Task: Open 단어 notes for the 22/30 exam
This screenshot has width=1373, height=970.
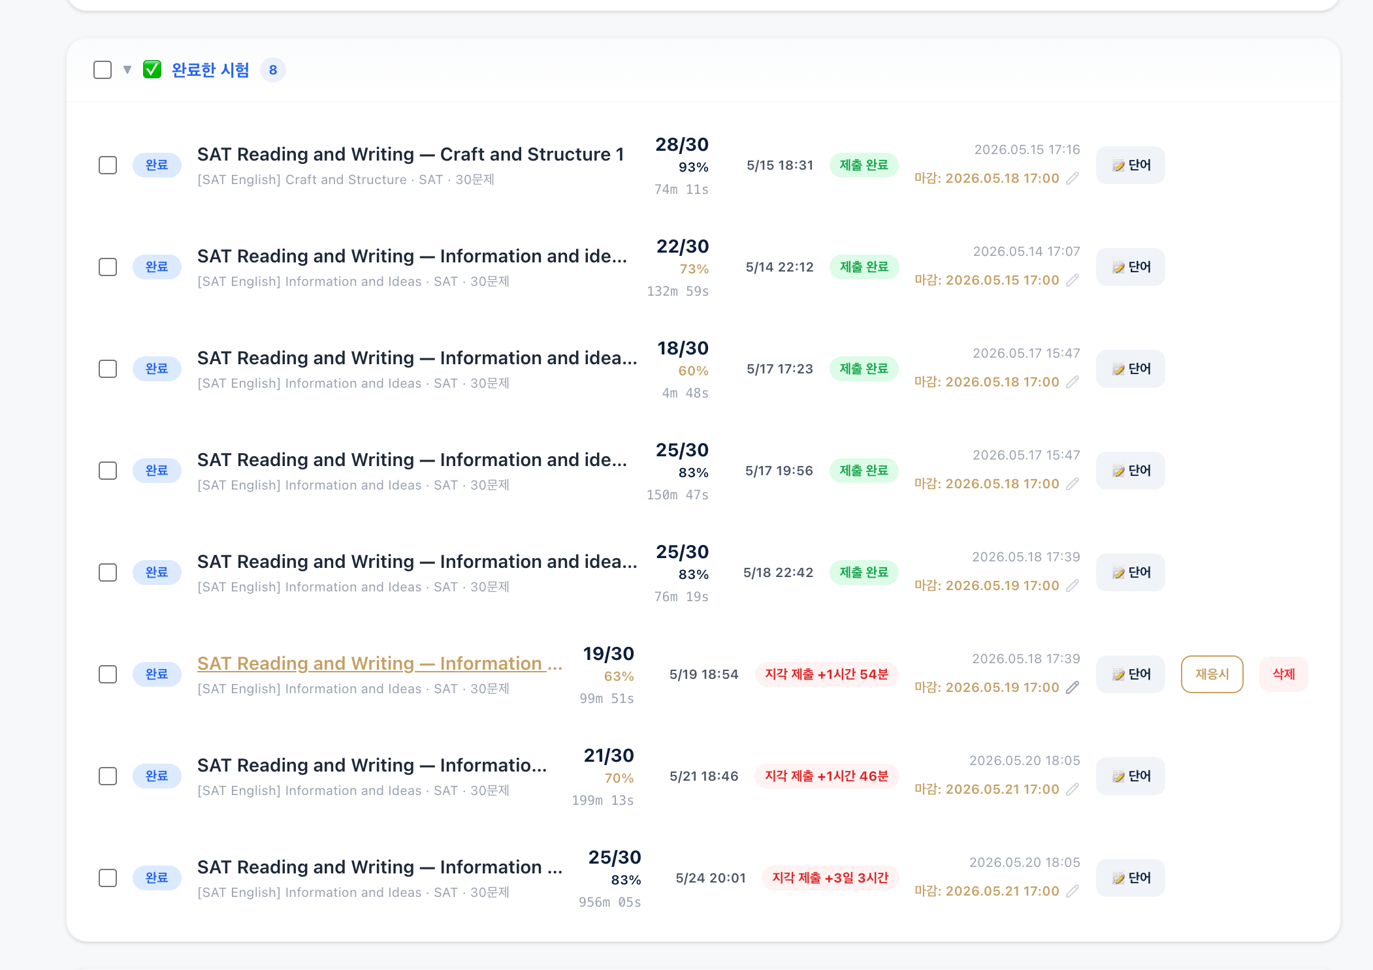Action: [1131, 267]
